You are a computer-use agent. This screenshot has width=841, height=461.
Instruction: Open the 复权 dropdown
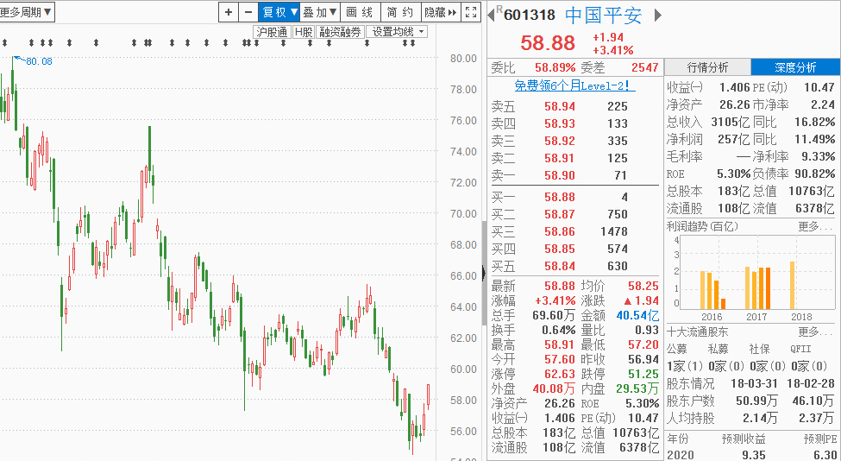point(279,12)
